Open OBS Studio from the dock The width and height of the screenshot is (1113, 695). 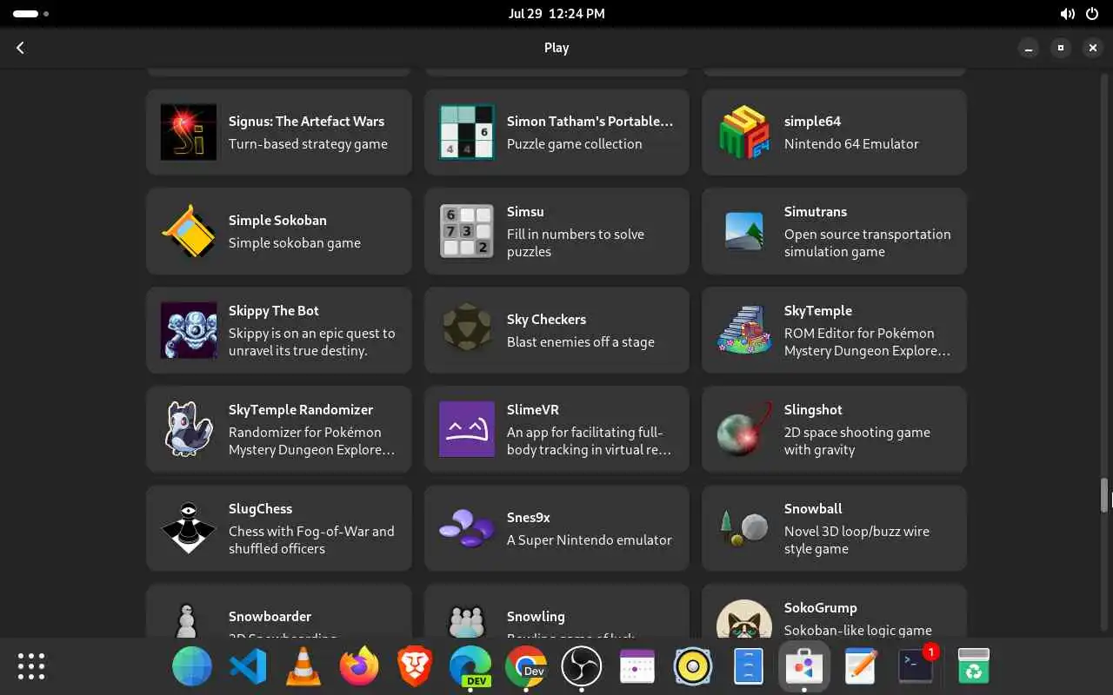pos(582,666)
